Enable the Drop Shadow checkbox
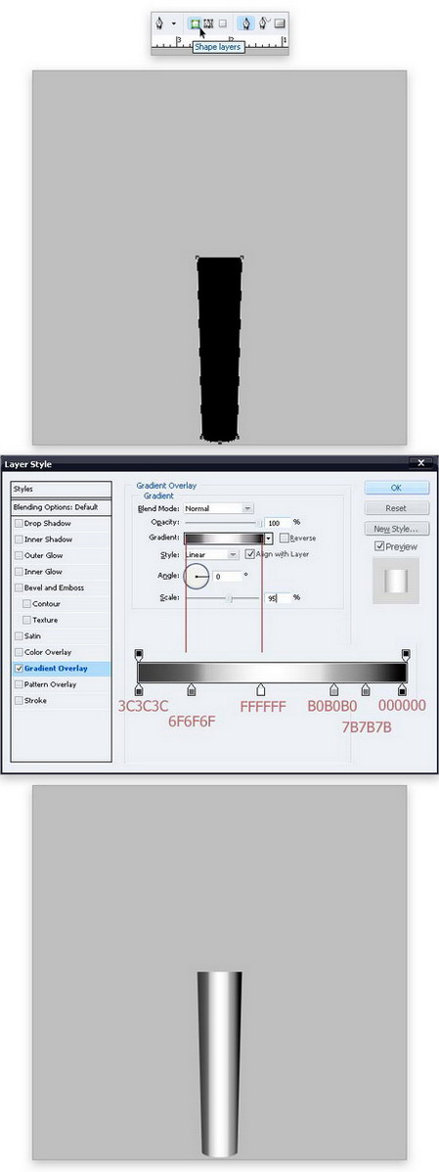This screenshot has width=439, height=1172. [x=18, y=523]
